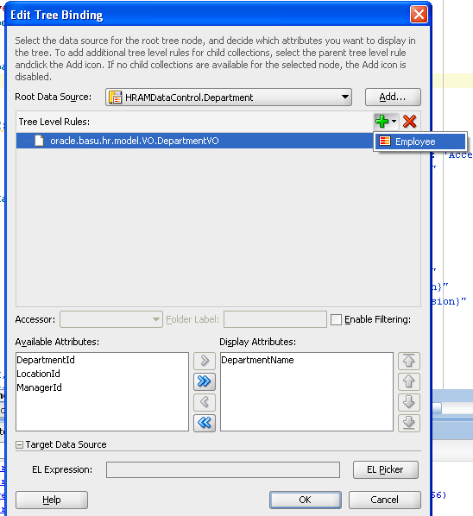The width and height of the screenshot is (473, 516).
Task: Select DepartmentId in Available Attributes
Action: pos(46,360)
